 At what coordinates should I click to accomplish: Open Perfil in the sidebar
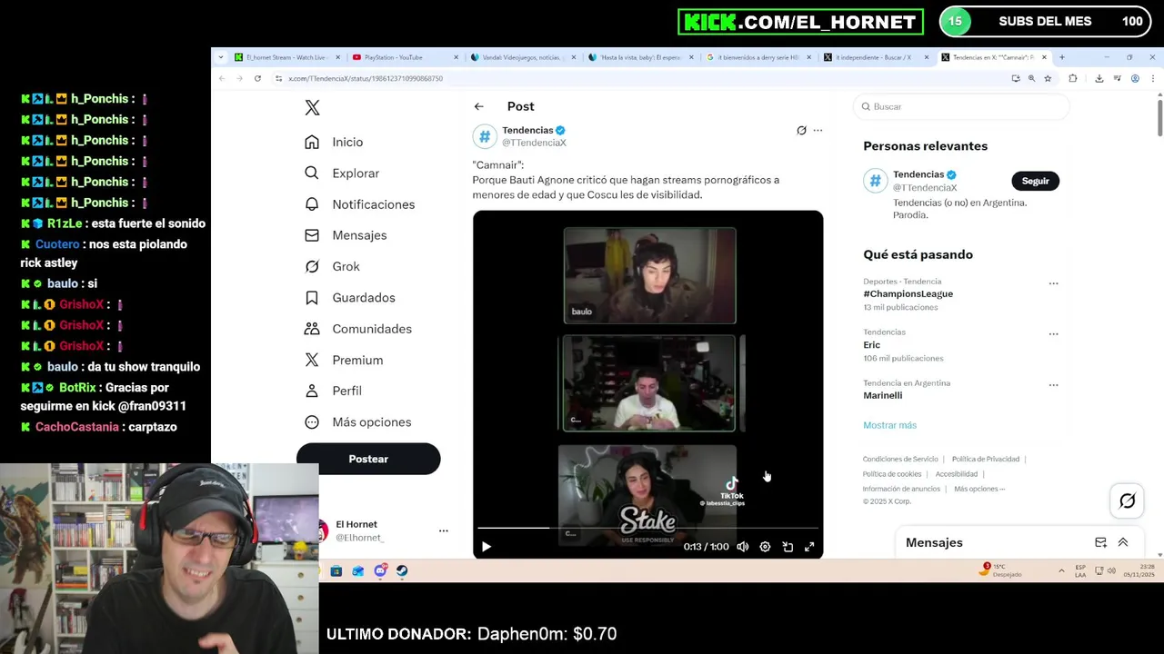click(334, 391)
